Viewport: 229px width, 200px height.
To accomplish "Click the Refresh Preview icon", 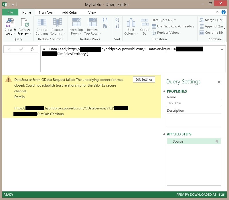I will pyautogui.click(x=25, y=23).
